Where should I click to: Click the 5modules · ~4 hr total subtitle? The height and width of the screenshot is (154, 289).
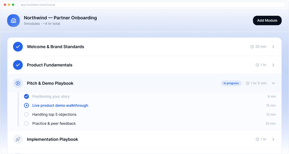point(42,24)
